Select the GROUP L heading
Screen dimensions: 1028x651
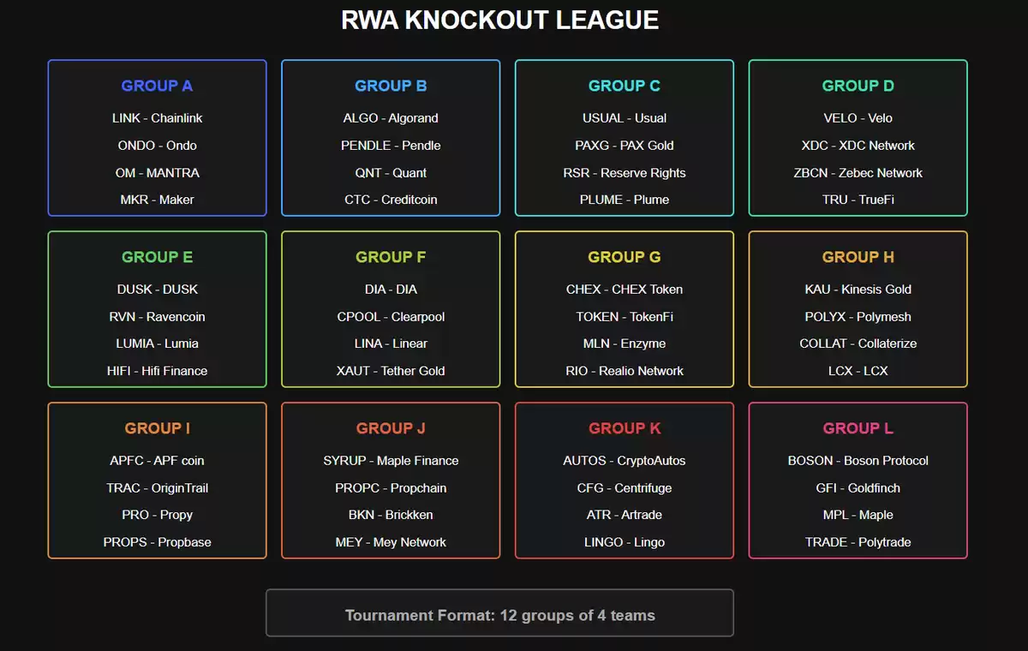tap(858, 428)
